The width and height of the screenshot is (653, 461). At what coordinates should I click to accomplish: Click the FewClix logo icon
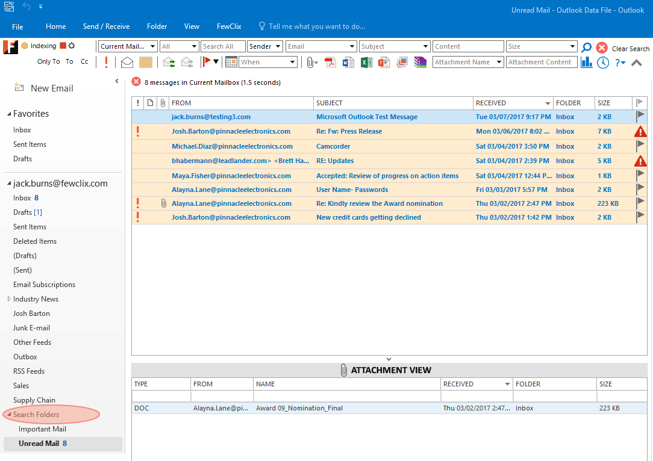click(x=10, y=47)
